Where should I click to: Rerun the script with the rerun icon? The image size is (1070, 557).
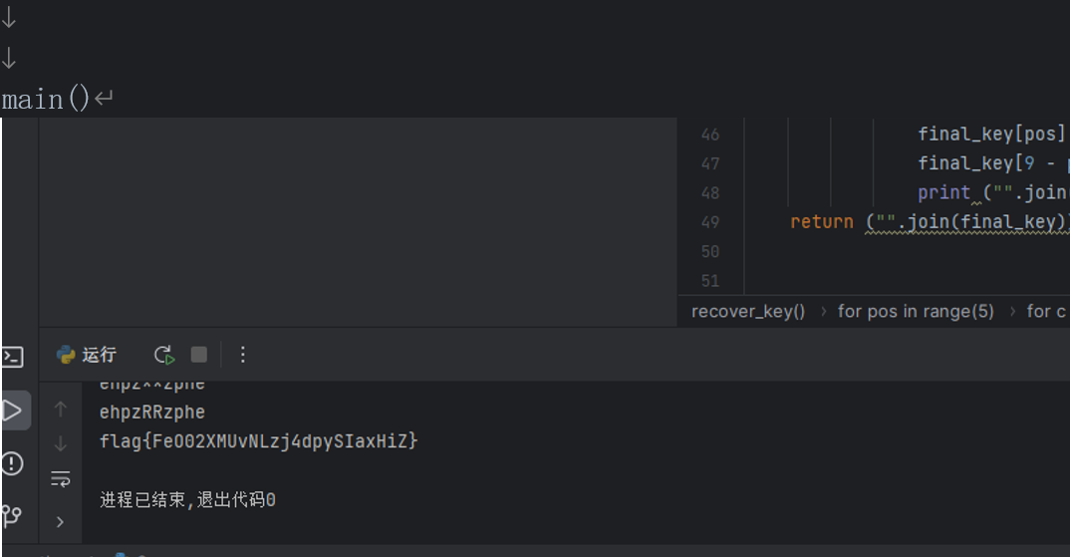click(163, 355)
